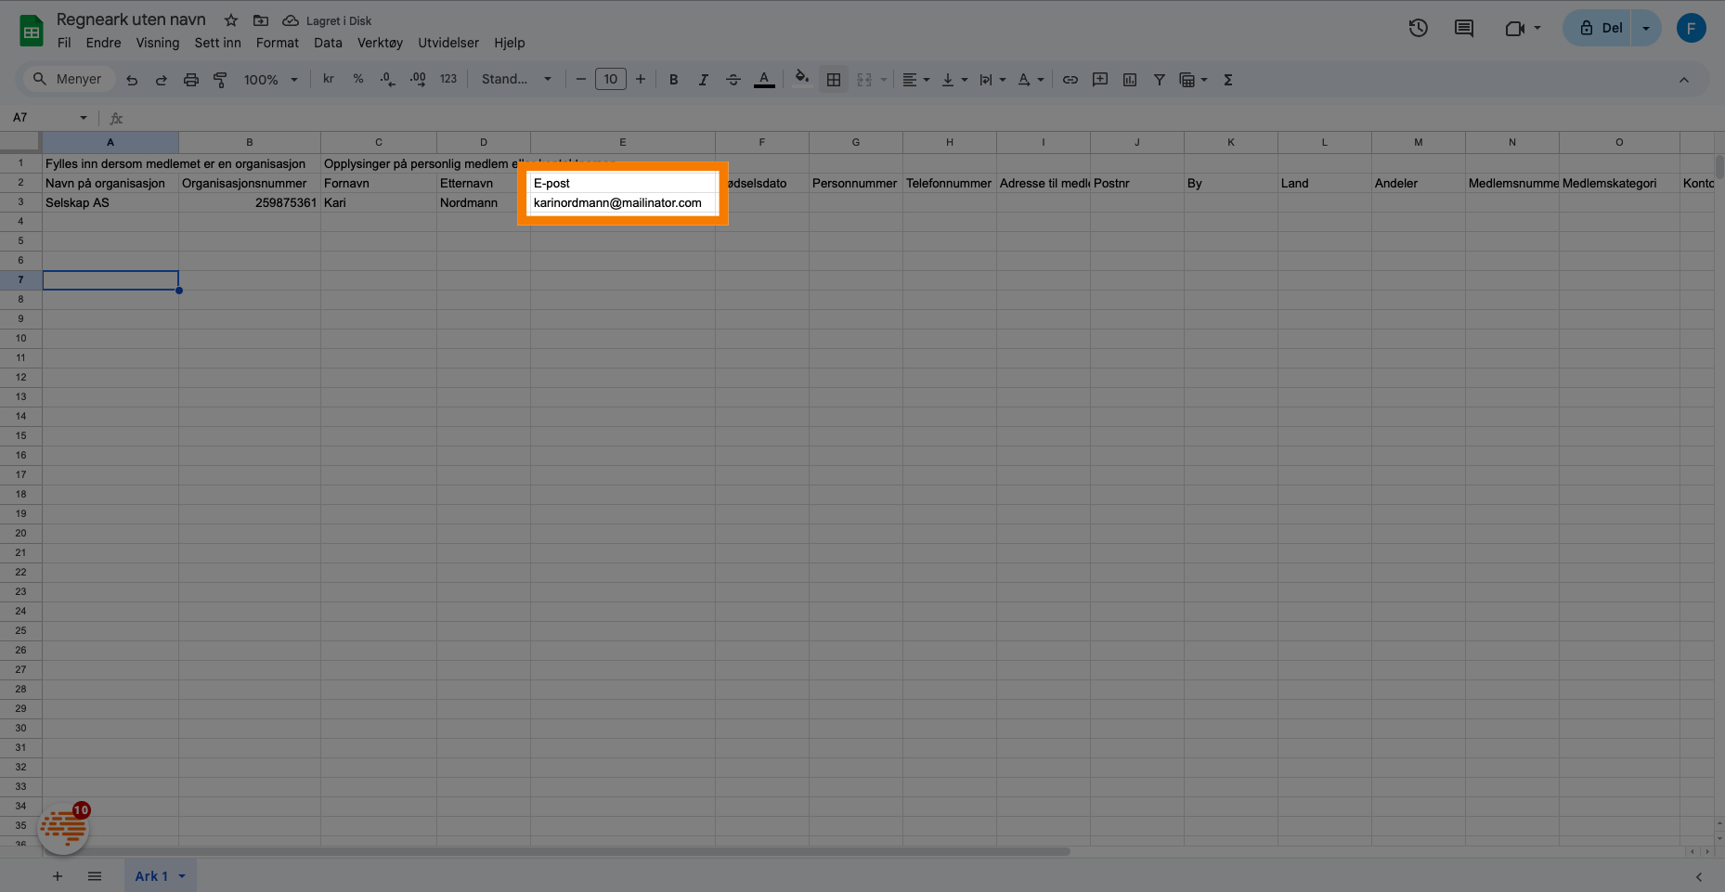Click the font size field 10
Viewport: 1725px width, 892px height.
(611, 80)
